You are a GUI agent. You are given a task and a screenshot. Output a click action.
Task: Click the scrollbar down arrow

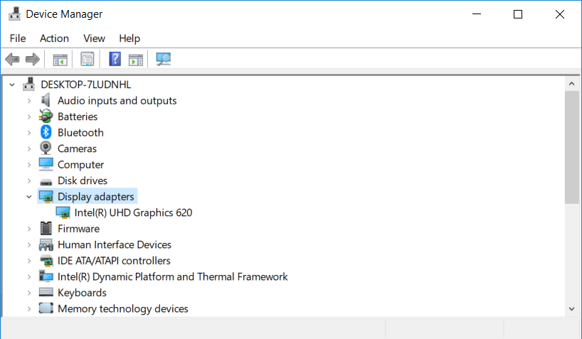(x=571, y=308)
